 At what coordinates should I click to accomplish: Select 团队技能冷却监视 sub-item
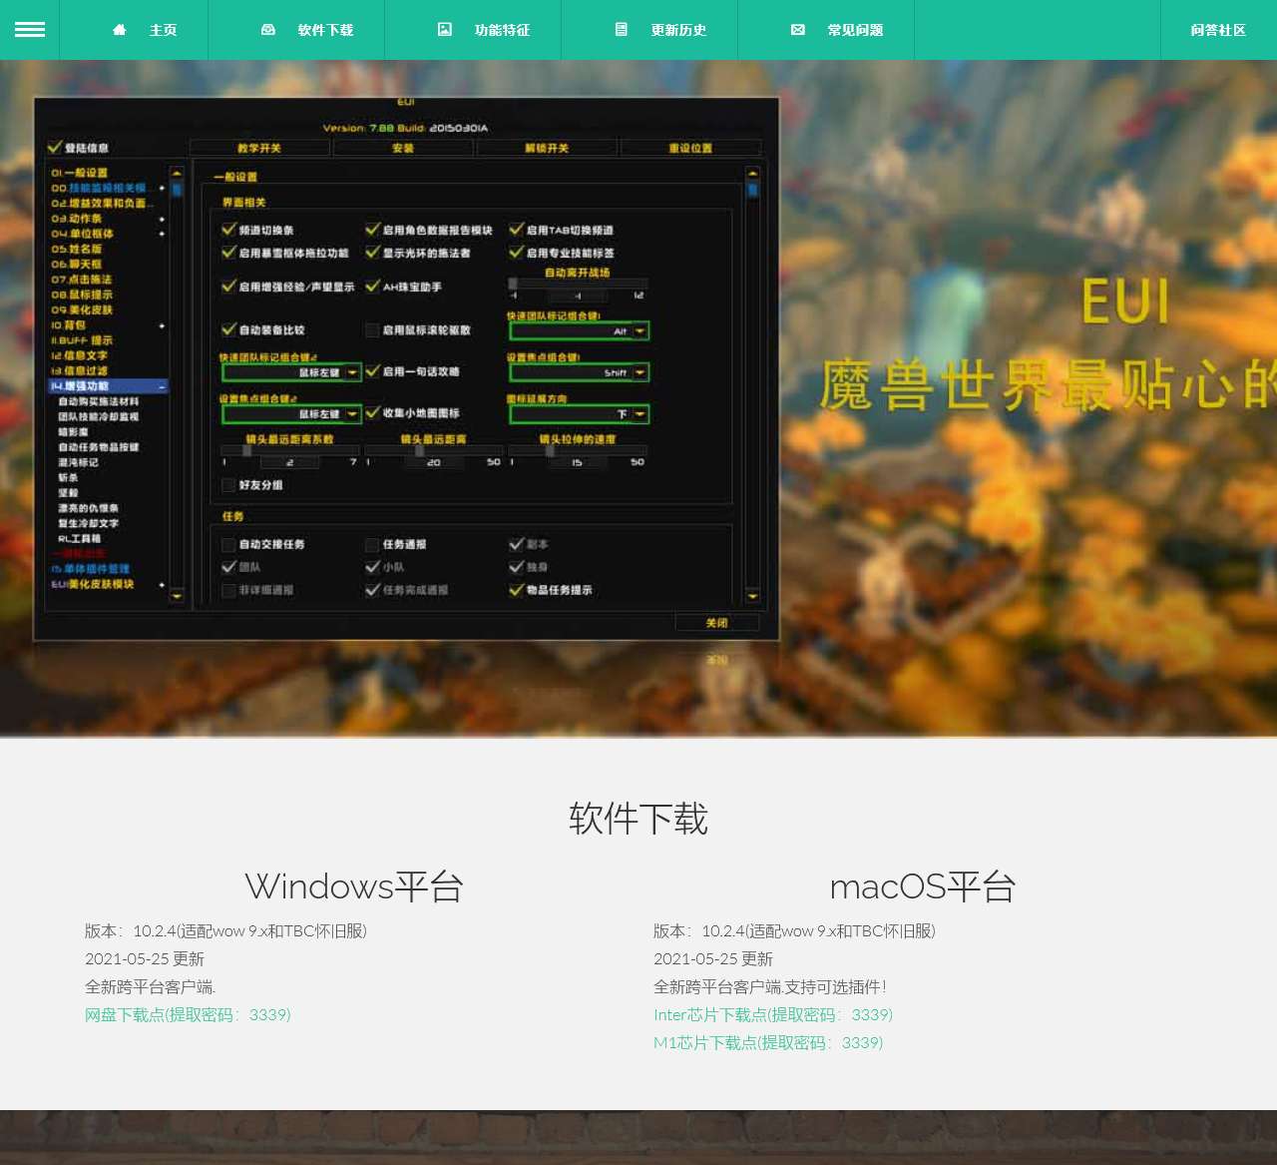coord(99,416)
